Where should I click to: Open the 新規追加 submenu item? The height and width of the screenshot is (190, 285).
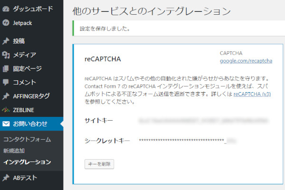pos(14,151)
